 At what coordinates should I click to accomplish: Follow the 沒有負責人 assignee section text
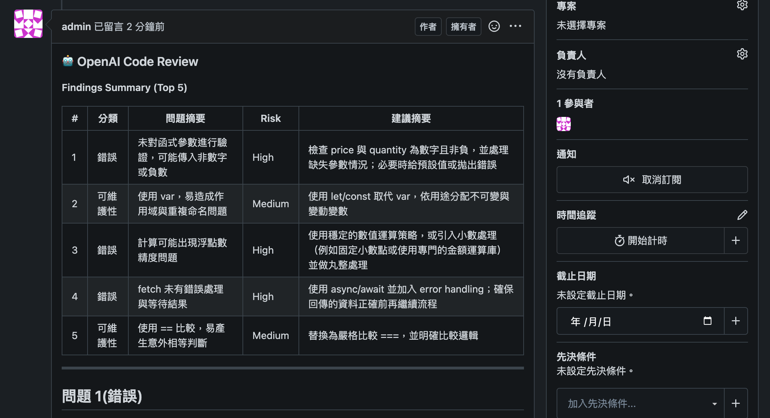point(581,74)
